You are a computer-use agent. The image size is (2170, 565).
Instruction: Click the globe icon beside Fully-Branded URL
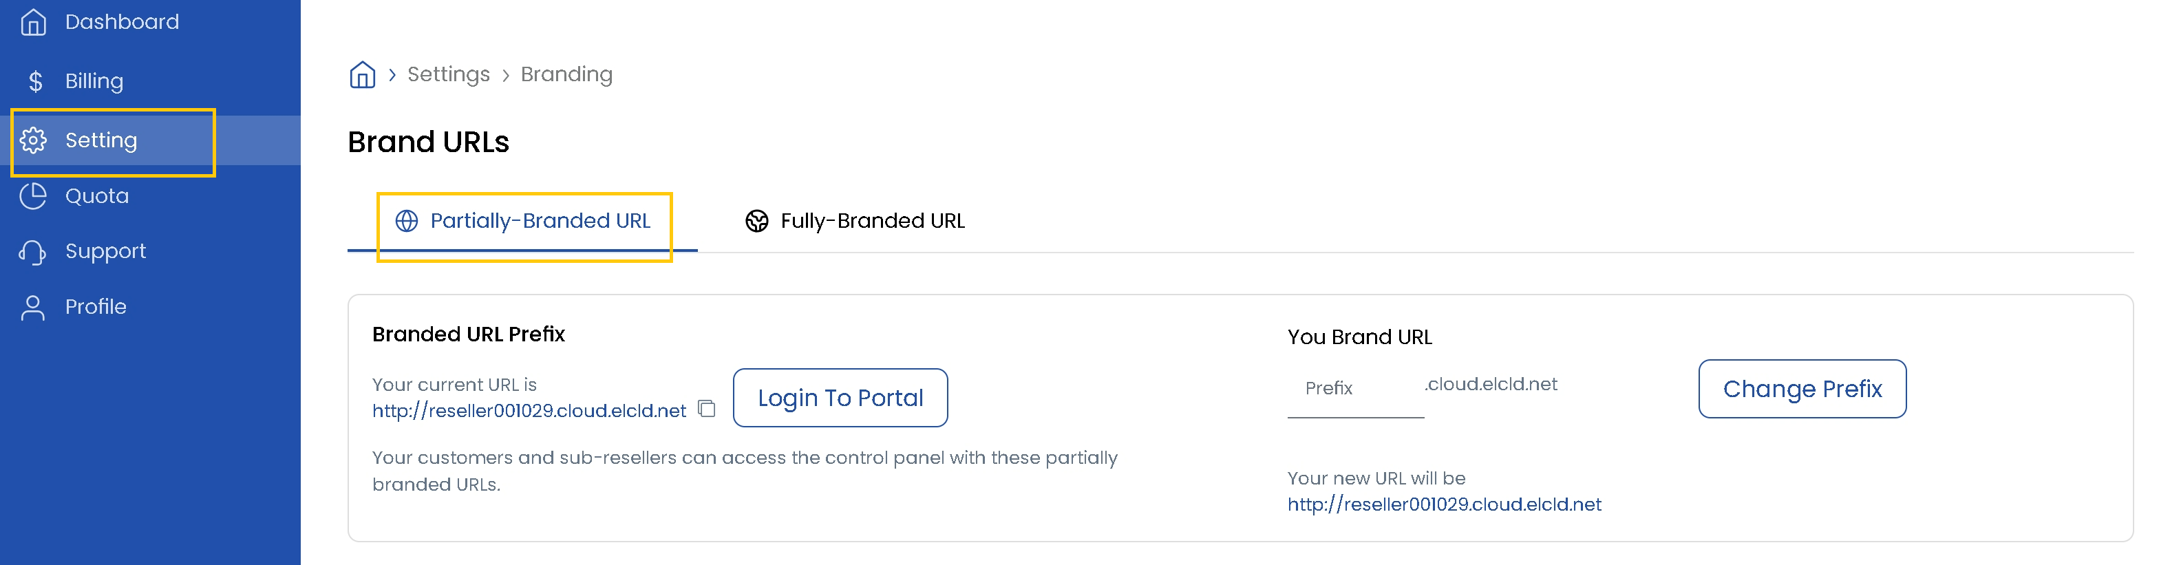coord(755,221)
